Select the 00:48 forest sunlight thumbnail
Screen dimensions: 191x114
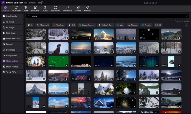(171, 48)
